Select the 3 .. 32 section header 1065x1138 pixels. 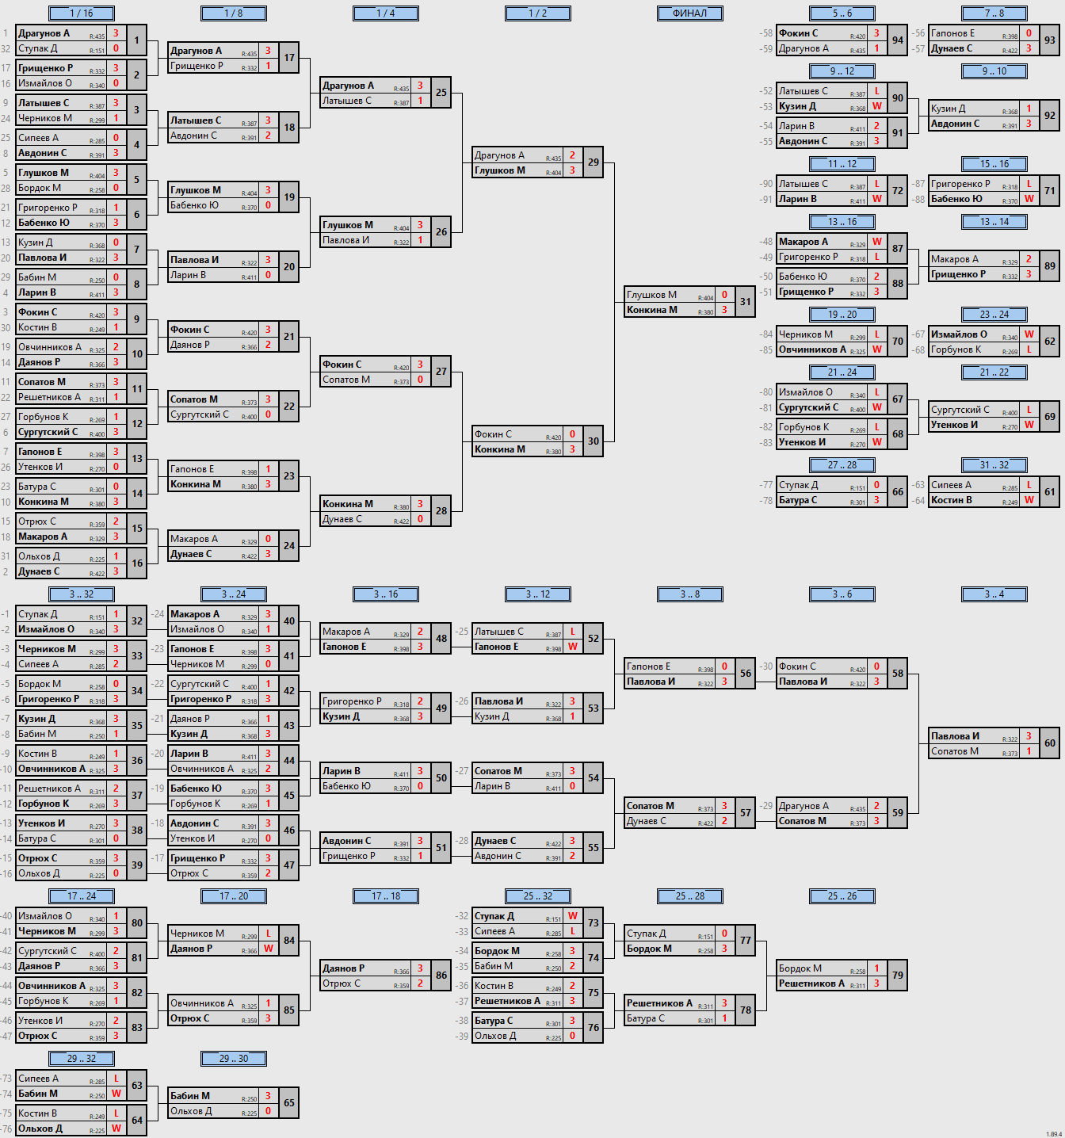coord(82,594)
